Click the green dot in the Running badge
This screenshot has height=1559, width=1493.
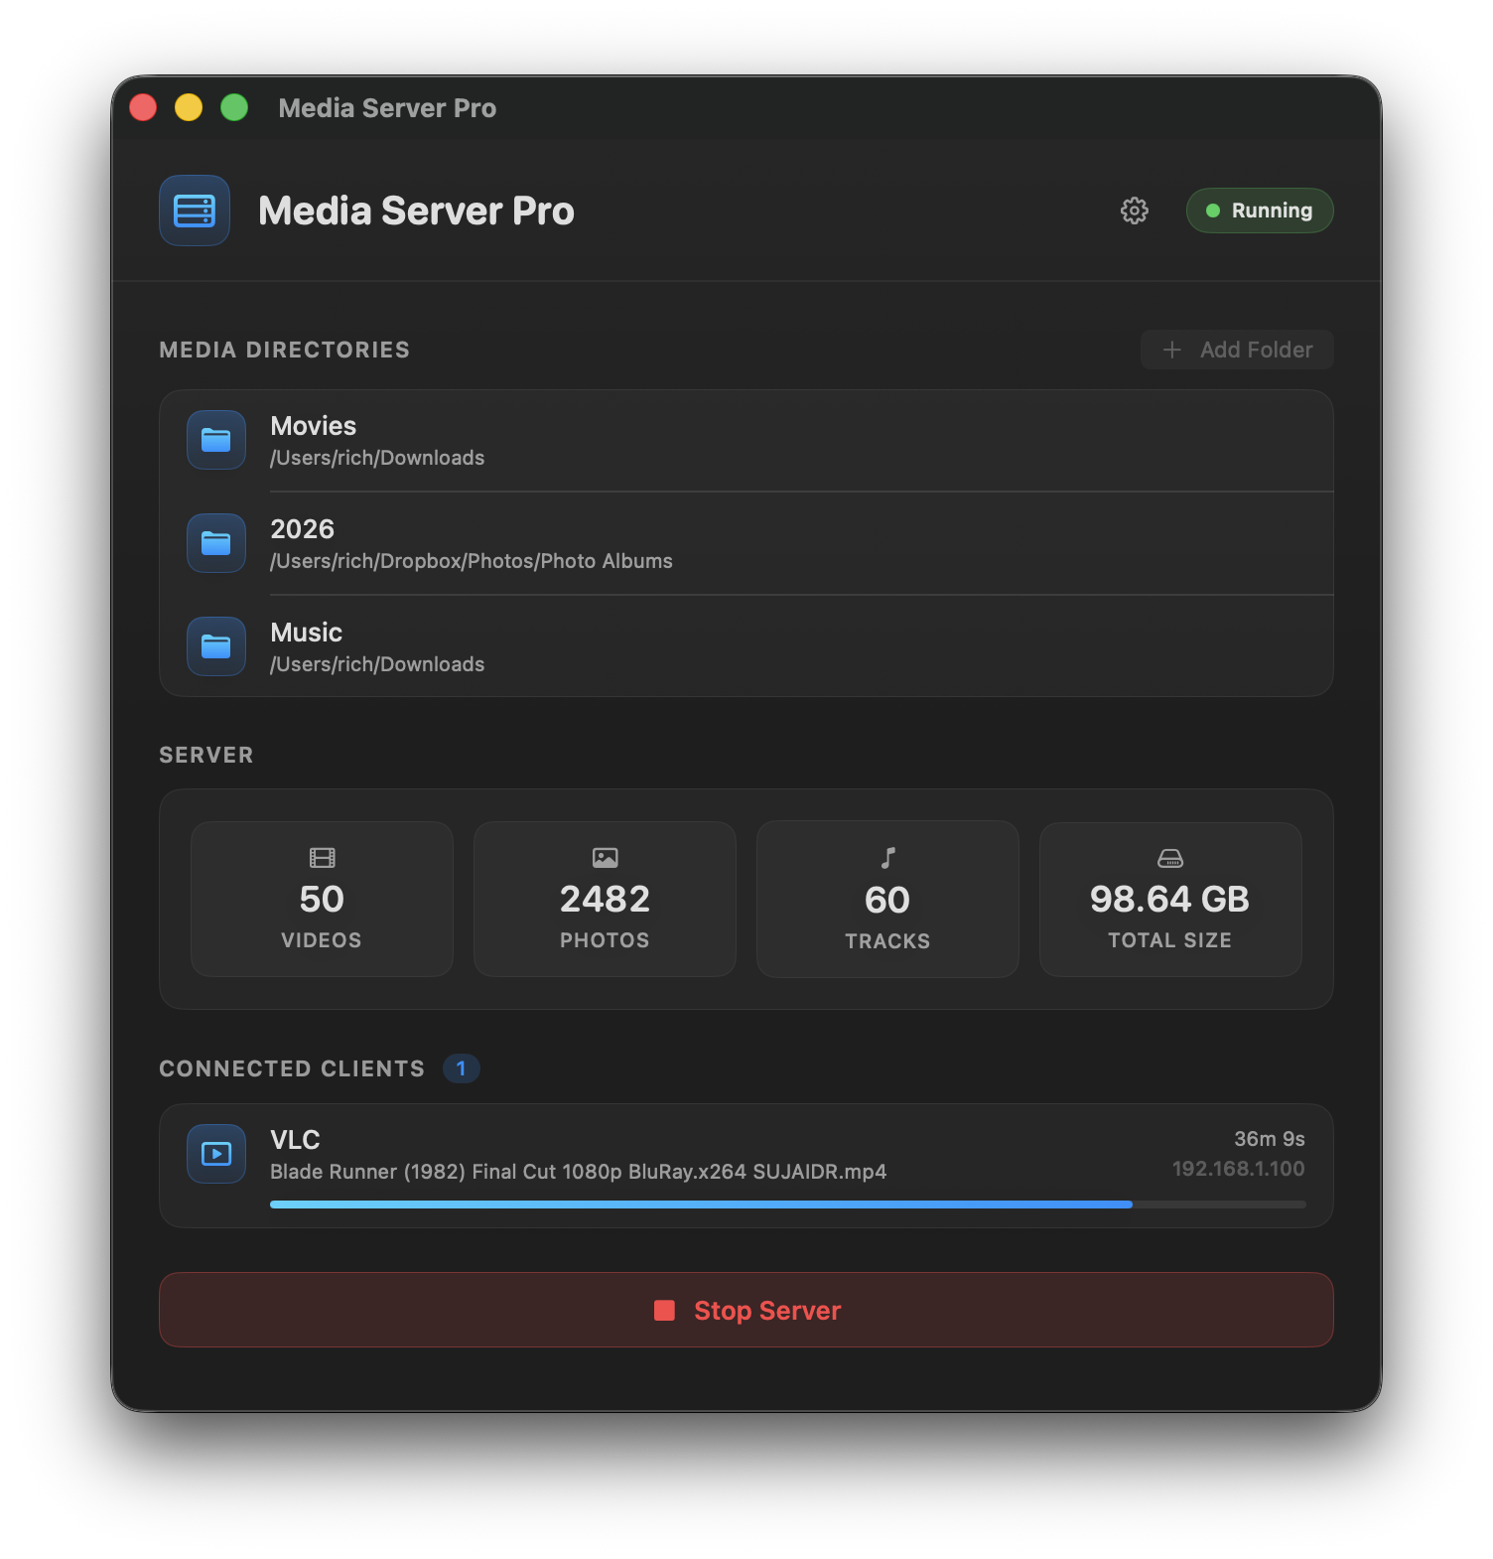(x=1212, y=211)
